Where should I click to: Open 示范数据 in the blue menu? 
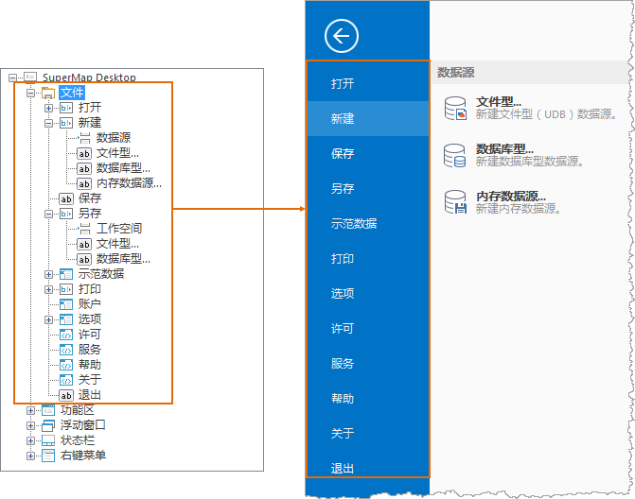pyautogui.click(x=368, y=224)
